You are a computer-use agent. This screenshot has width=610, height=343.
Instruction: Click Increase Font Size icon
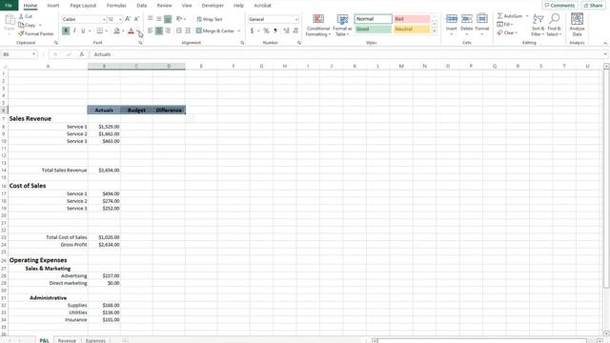coord(128,19)
